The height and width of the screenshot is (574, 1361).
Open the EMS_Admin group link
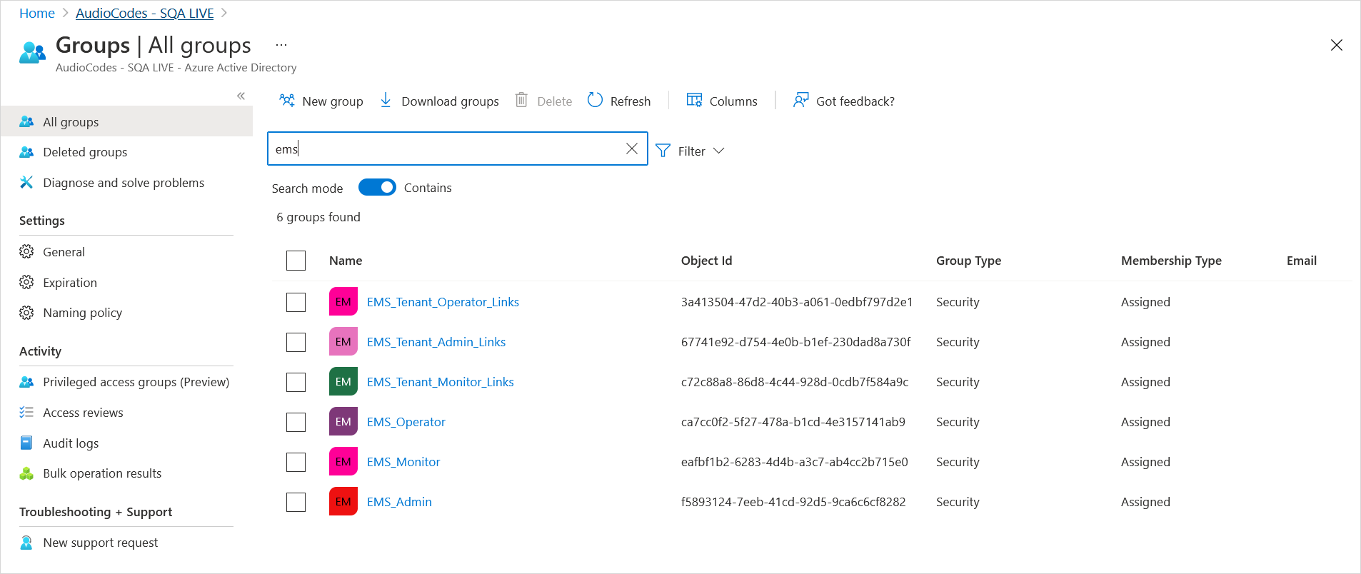point(399,502)
